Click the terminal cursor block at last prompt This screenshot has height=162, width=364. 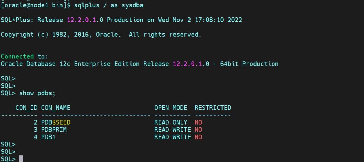tap(21, 159)
